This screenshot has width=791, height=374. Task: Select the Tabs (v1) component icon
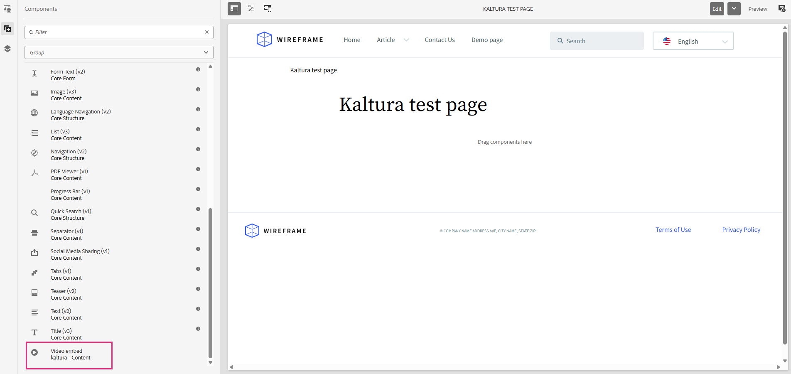coord(34,273)
